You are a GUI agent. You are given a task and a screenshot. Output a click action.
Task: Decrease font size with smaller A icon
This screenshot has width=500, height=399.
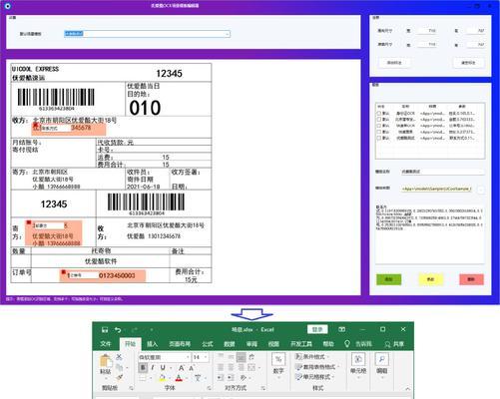pyautogui.click(x=192, y=368)
